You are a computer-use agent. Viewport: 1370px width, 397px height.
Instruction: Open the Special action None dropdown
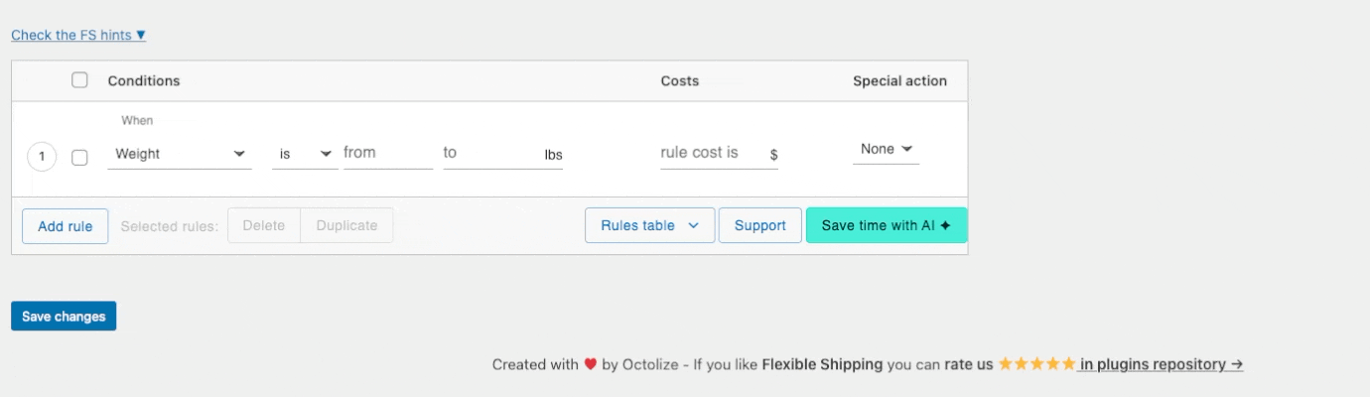coord(886,149)
